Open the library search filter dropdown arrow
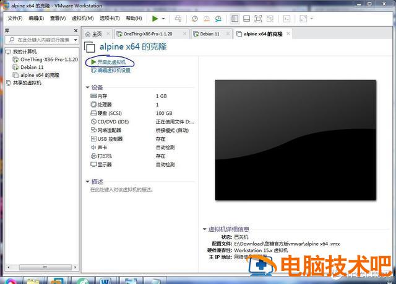The width and height of the screenshot is (396, 284). (75, 40)
